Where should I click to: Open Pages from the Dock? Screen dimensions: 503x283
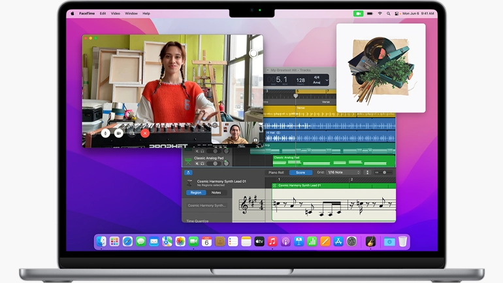325,241
